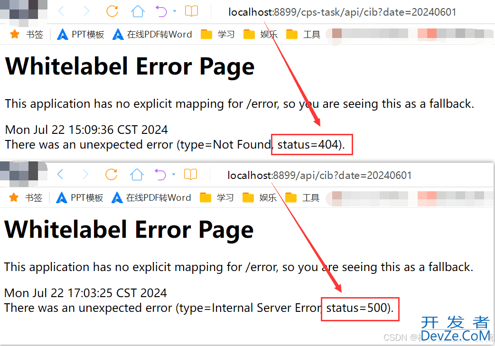Viewport: 495px width, 346px height.
Task: Open the 工具 bookmark folder in bottom bar
Action: pyautogui.click(x=302, y=197)
